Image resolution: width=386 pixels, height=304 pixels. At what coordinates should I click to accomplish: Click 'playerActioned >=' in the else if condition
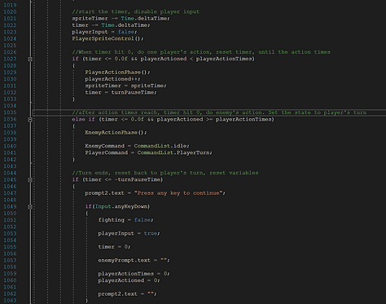tap(185, 119)
